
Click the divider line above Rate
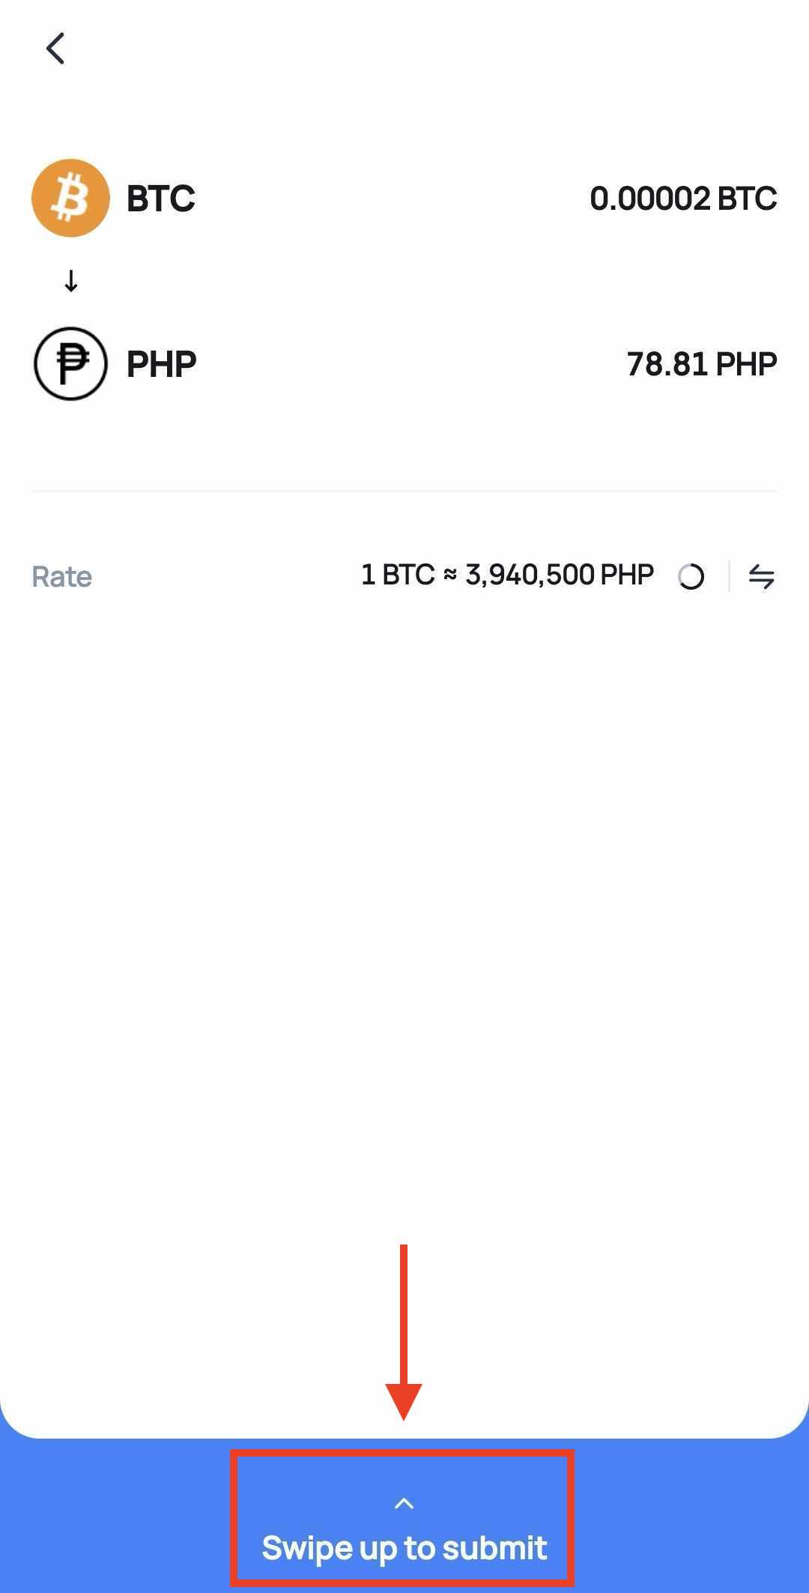[x=404, y=492]
